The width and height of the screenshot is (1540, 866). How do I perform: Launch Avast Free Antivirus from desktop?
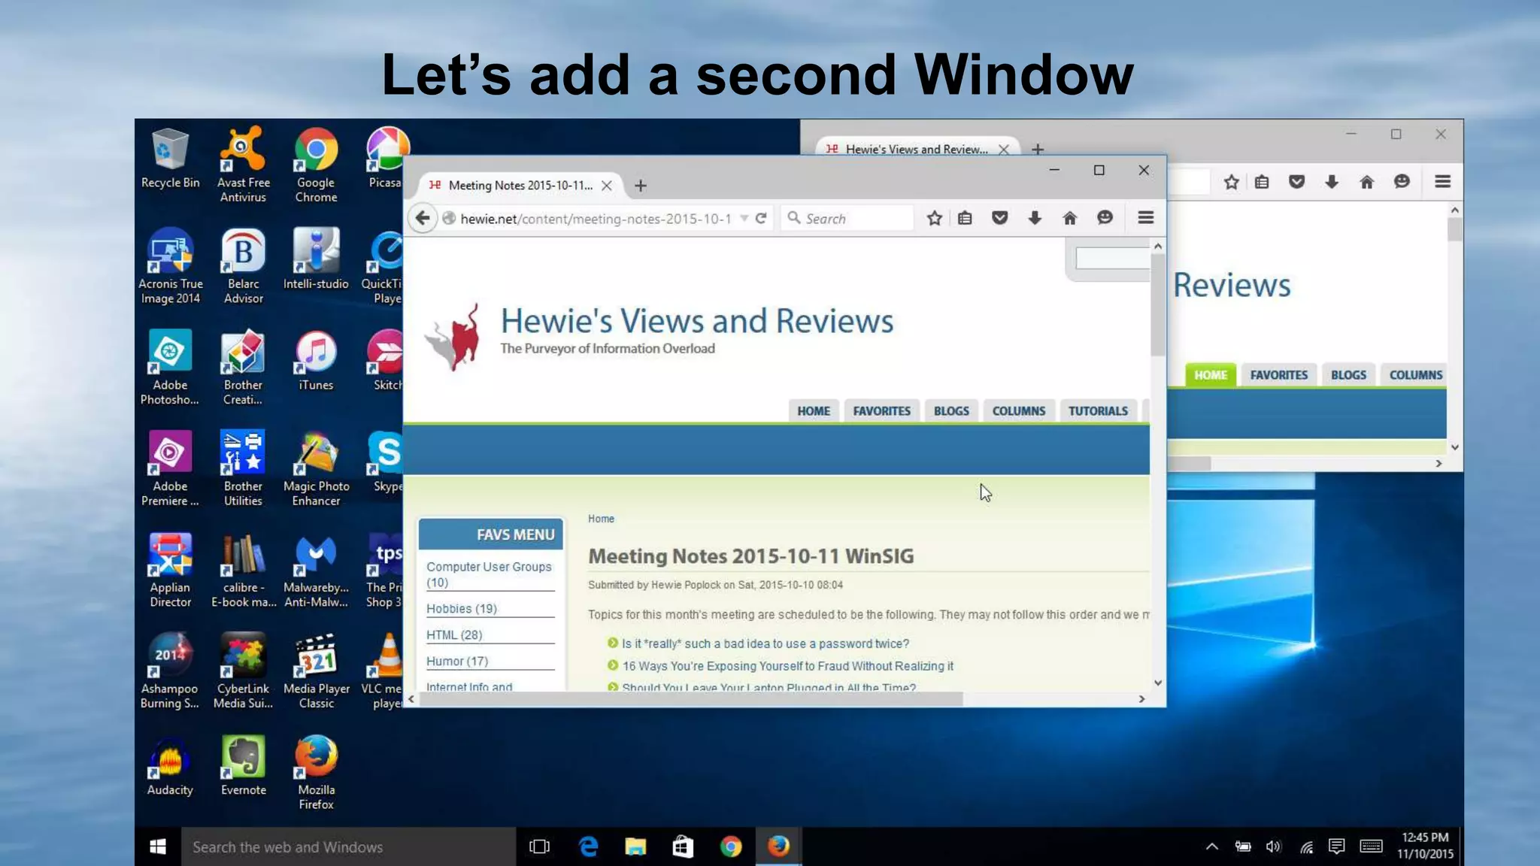click(243, 165)
